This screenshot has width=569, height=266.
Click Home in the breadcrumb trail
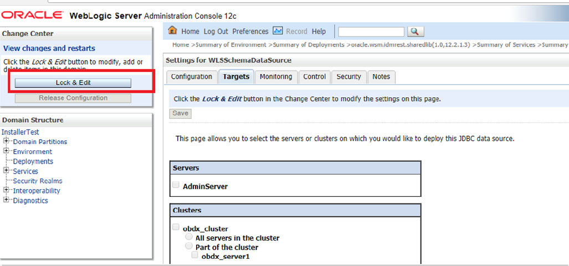coord(181,45)
